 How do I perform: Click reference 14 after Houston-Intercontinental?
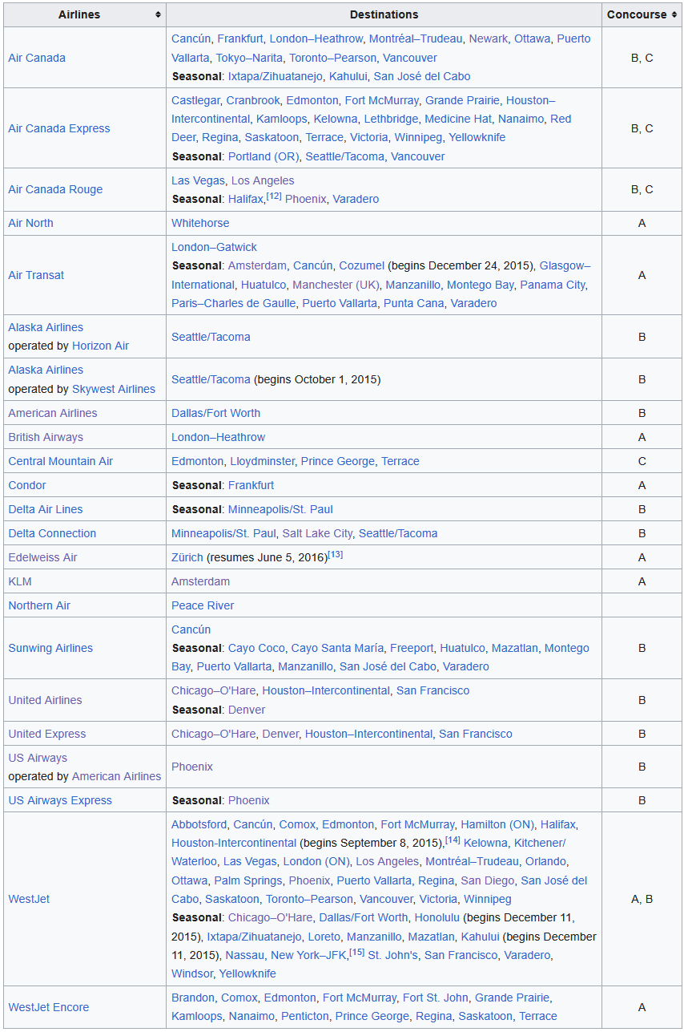(x=453, y=840)
